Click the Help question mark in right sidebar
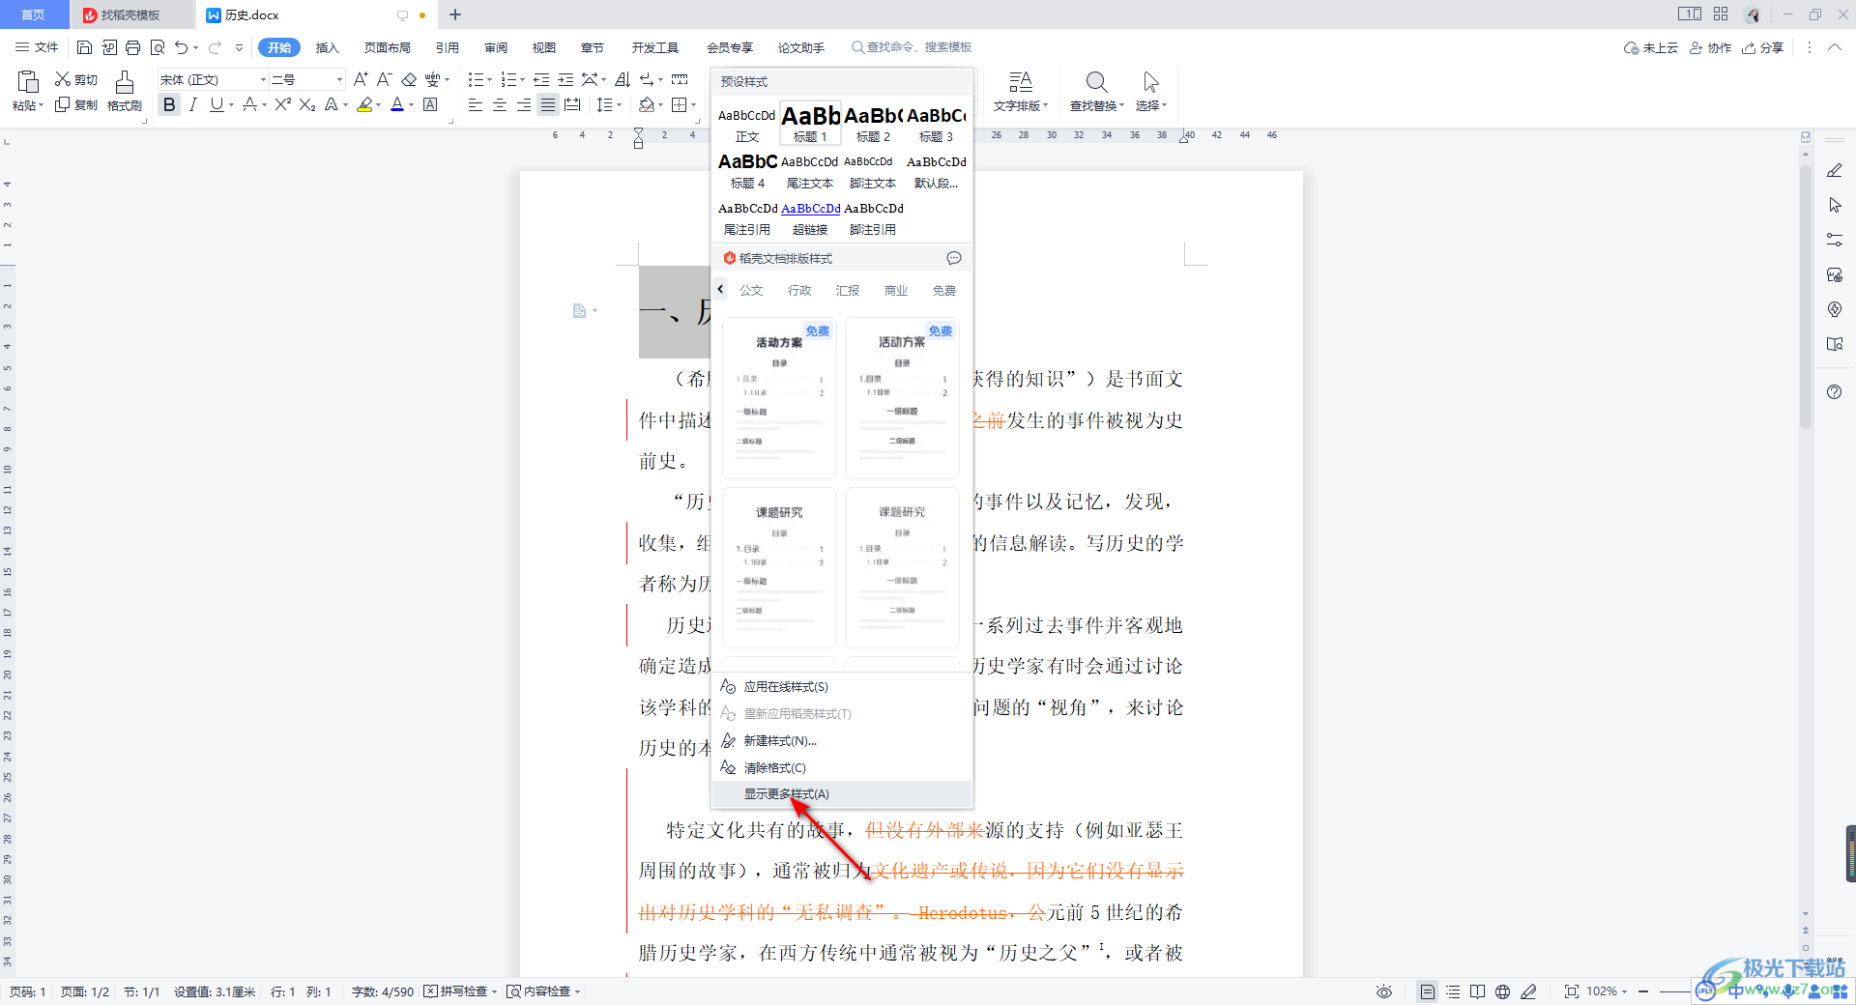1856x1005 pixels. (1835, 392)
